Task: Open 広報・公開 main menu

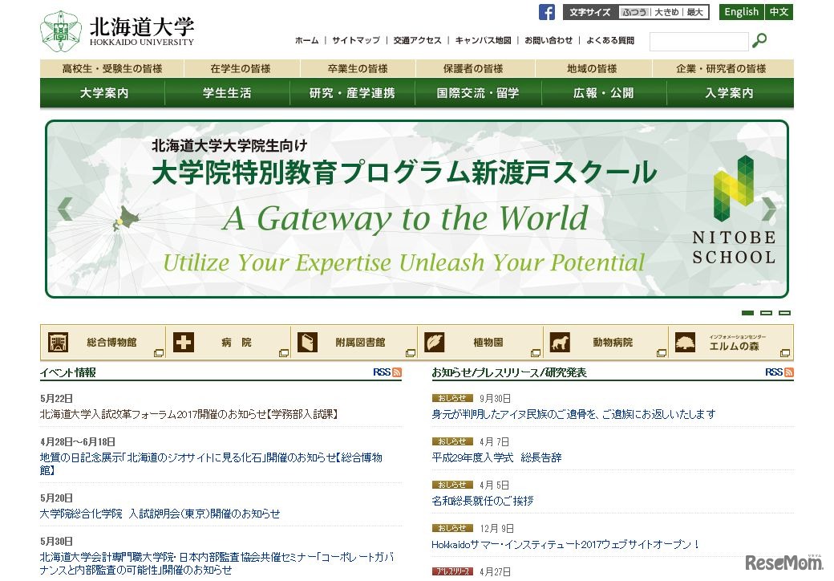Action: pyautogui.click(x=604, y=93)
